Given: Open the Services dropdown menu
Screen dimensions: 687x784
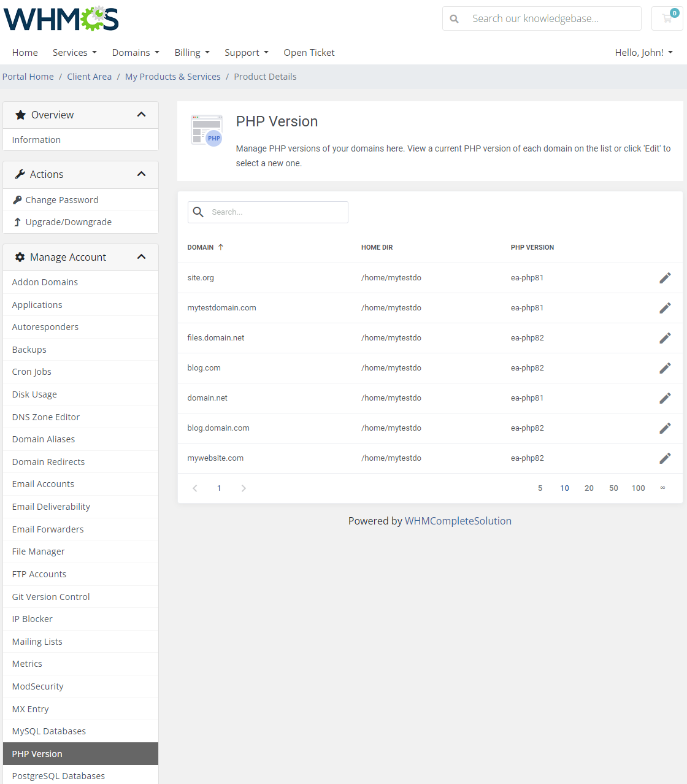Looking at the screenshot, I should (75, 53).
